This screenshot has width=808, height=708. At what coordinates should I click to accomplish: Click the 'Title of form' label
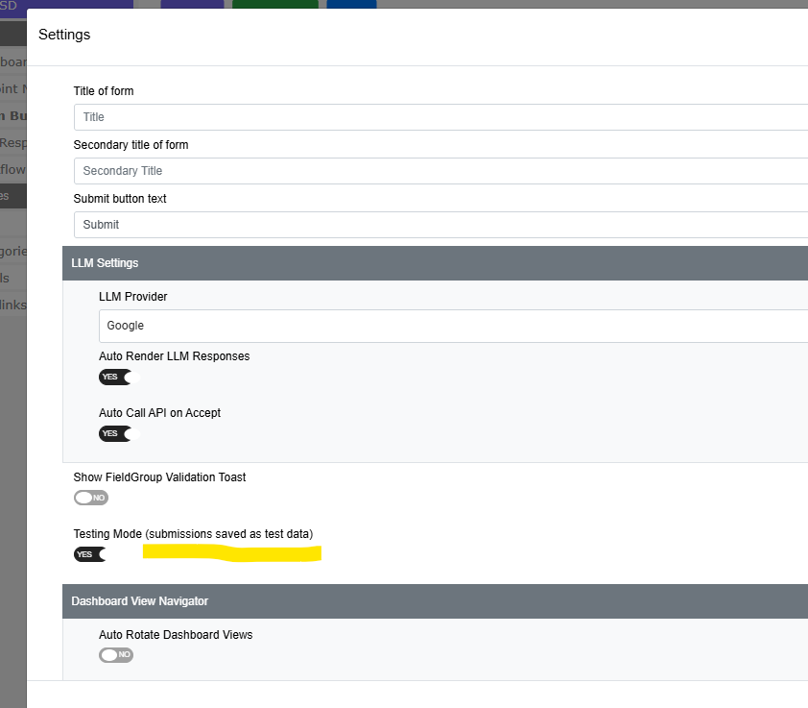(104, 91)
